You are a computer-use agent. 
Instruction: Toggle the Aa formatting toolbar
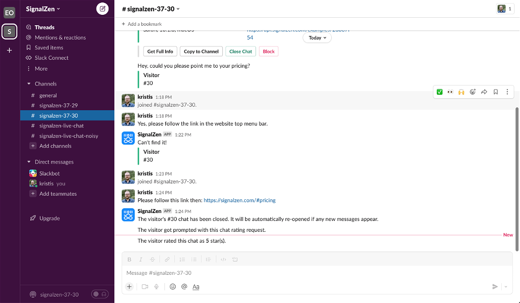tap(196, 287)
